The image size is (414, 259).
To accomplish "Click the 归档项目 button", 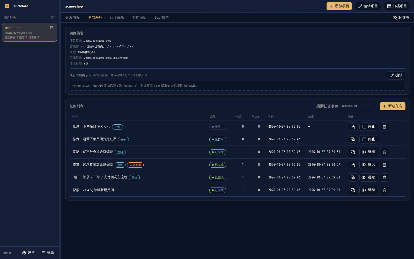I will [x=397, y=6].
